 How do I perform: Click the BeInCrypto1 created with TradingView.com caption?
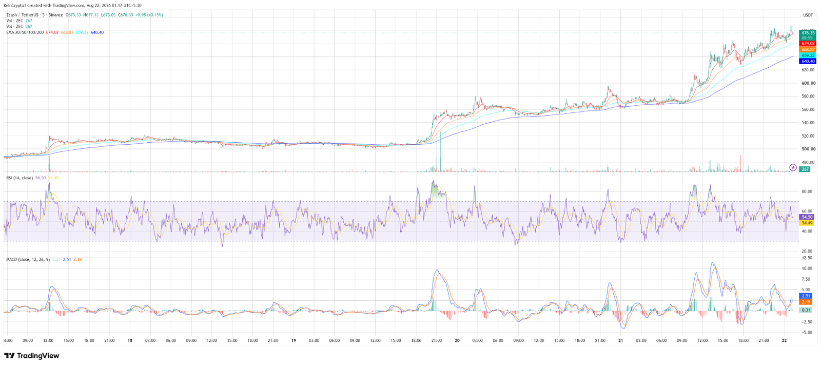point(73,5)
